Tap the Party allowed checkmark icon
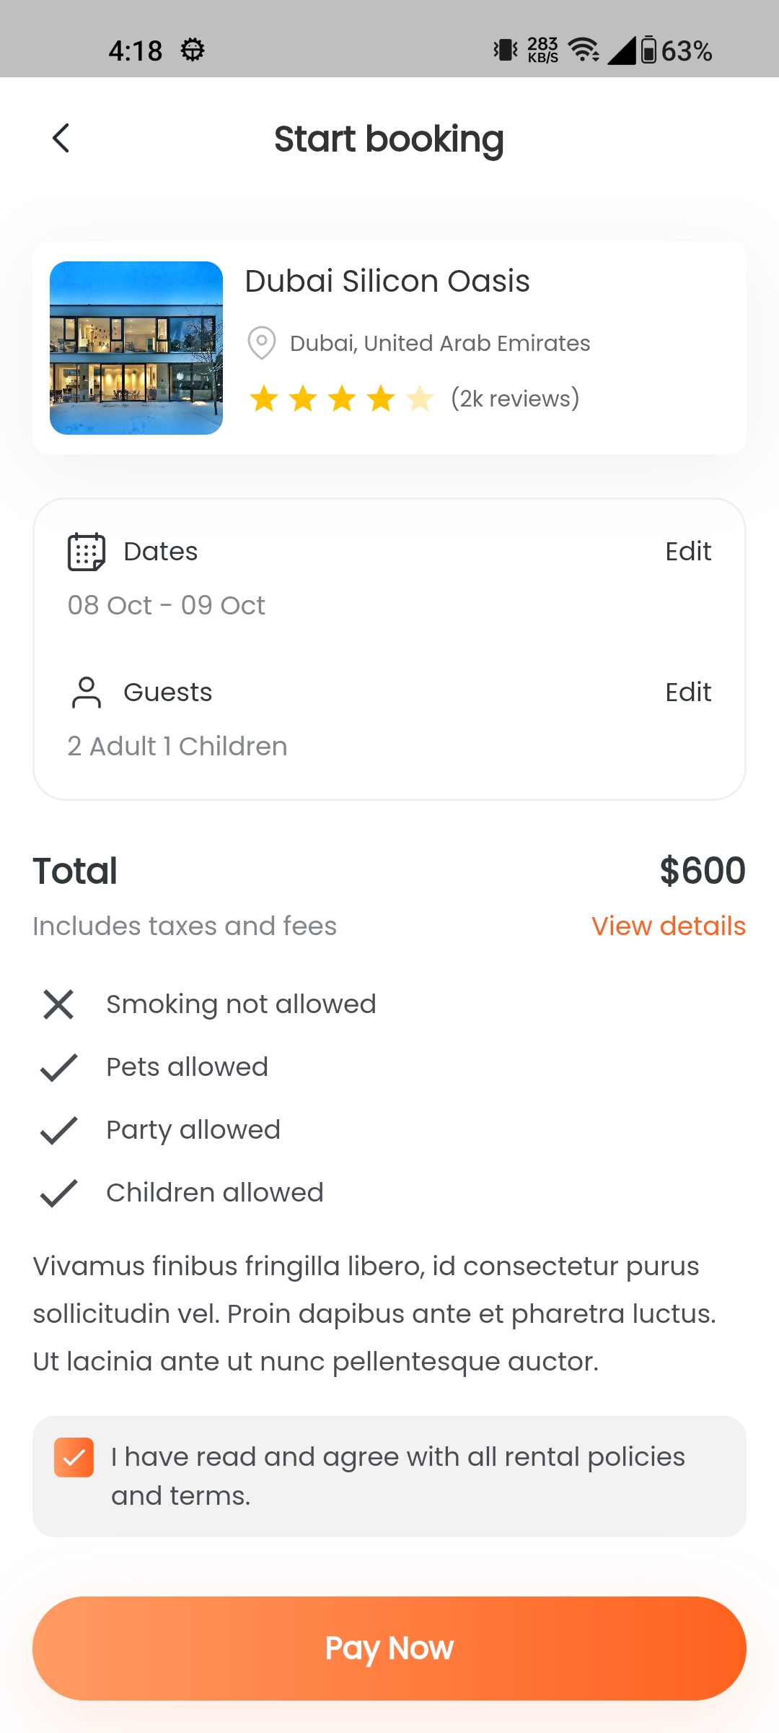This screenshot has width=779, height=1733. tap(58, 1130)
